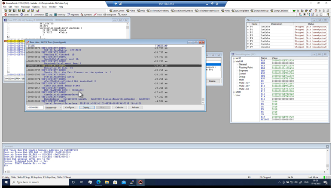Screen dimensions: 332x188
Task: Select processor P5 radio button in Viewpoint
Action: coord(248,41)
